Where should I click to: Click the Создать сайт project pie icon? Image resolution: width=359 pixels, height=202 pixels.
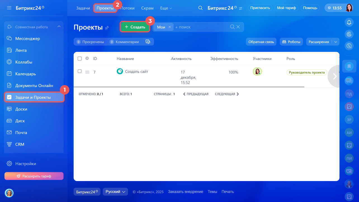(x=120, y=71)
